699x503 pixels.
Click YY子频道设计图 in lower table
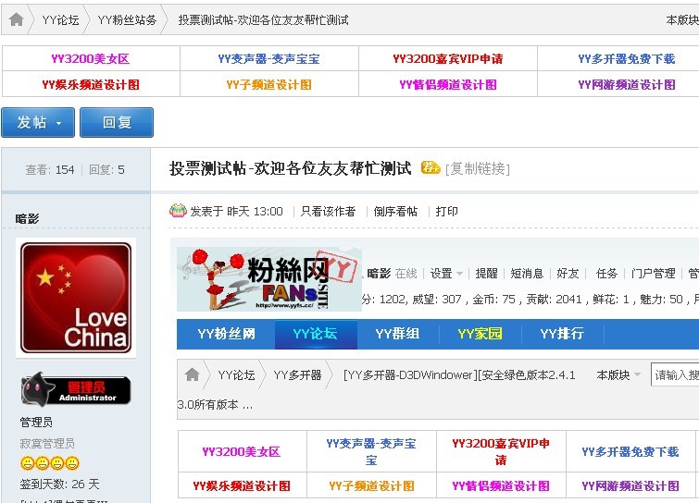coord(371,485)
